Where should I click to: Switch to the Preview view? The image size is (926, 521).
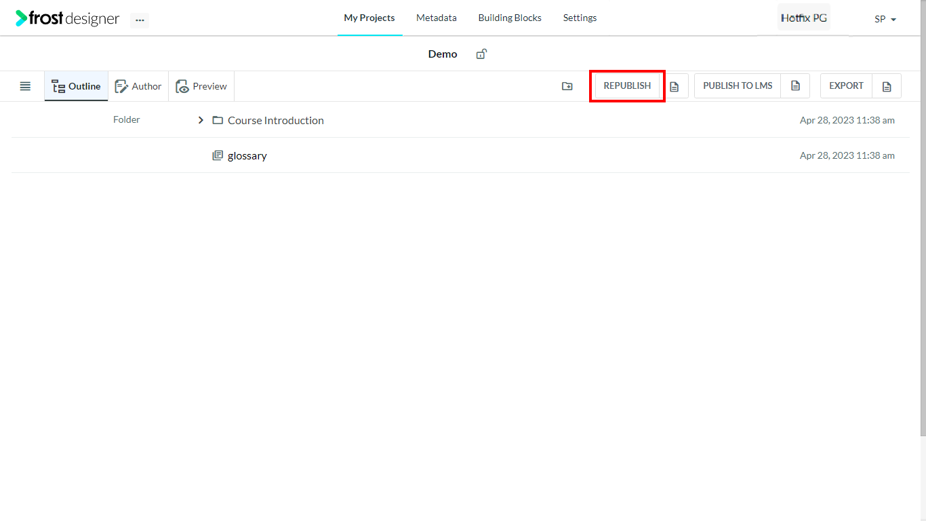pyautogui.click(x=201, y=86)
